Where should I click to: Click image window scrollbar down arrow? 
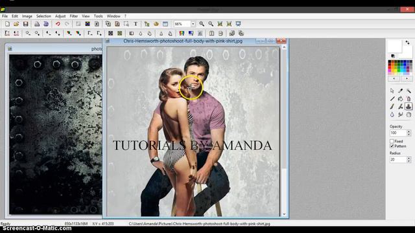pyautogui.click(x=284, y=214)
